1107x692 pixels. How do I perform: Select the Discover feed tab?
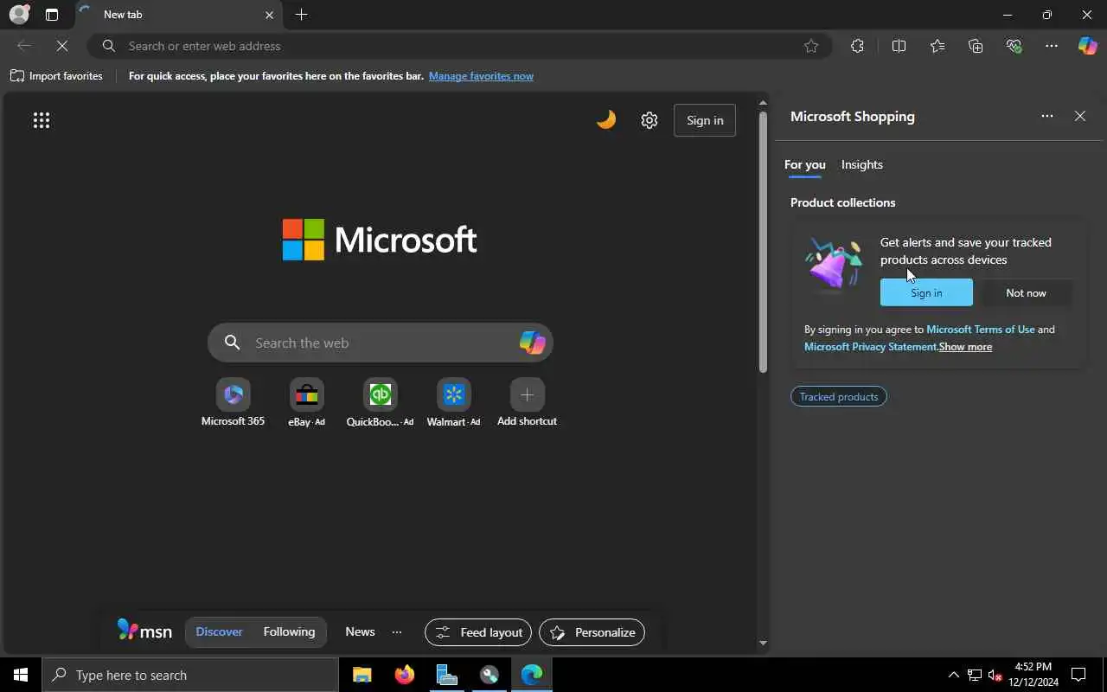(219, 632)
